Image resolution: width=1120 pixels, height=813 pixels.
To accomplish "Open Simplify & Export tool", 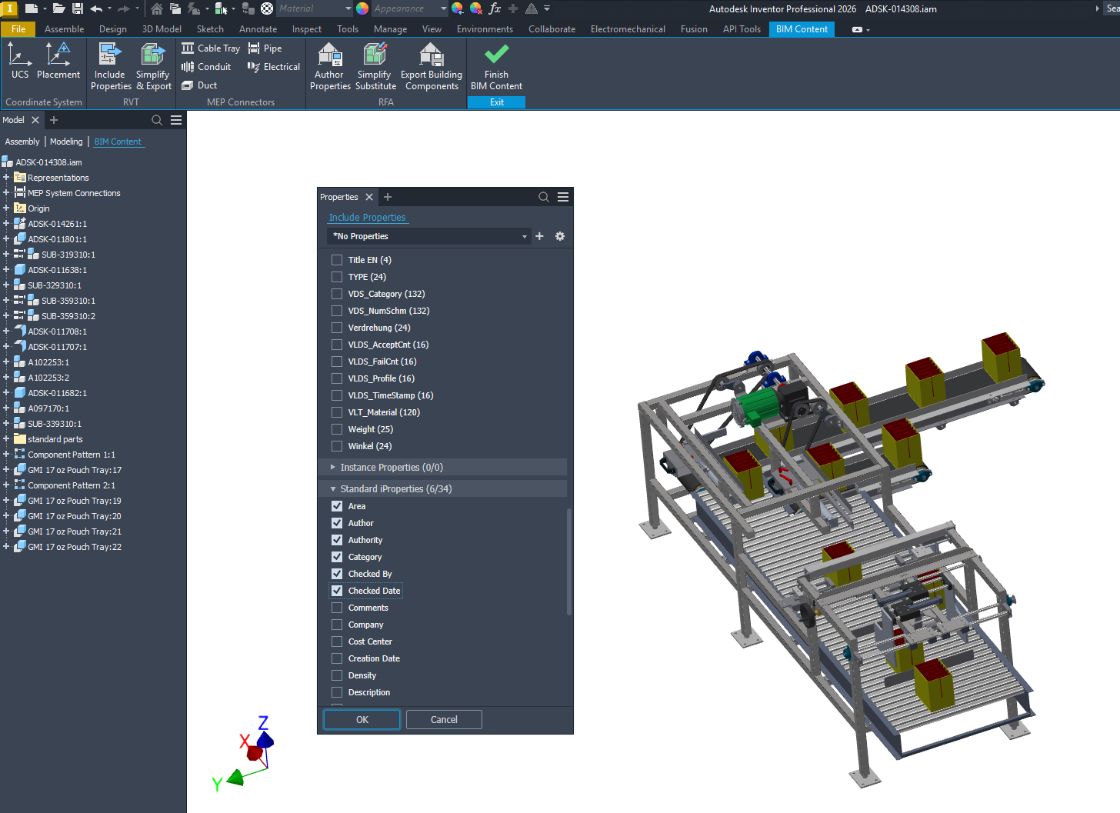I will 153,66.
